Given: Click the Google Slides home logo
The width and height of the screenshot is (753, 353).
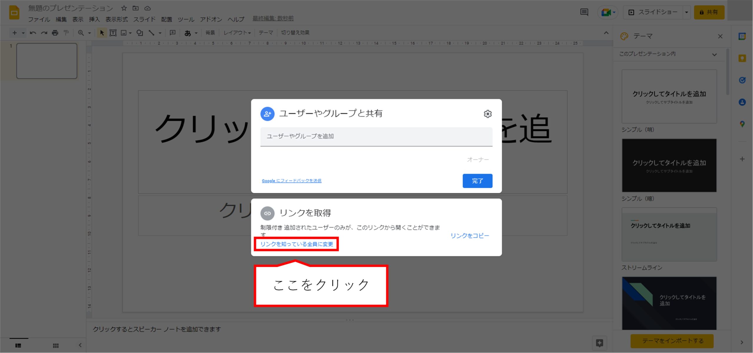Looking at the screenshot, I should coord(14,12).
